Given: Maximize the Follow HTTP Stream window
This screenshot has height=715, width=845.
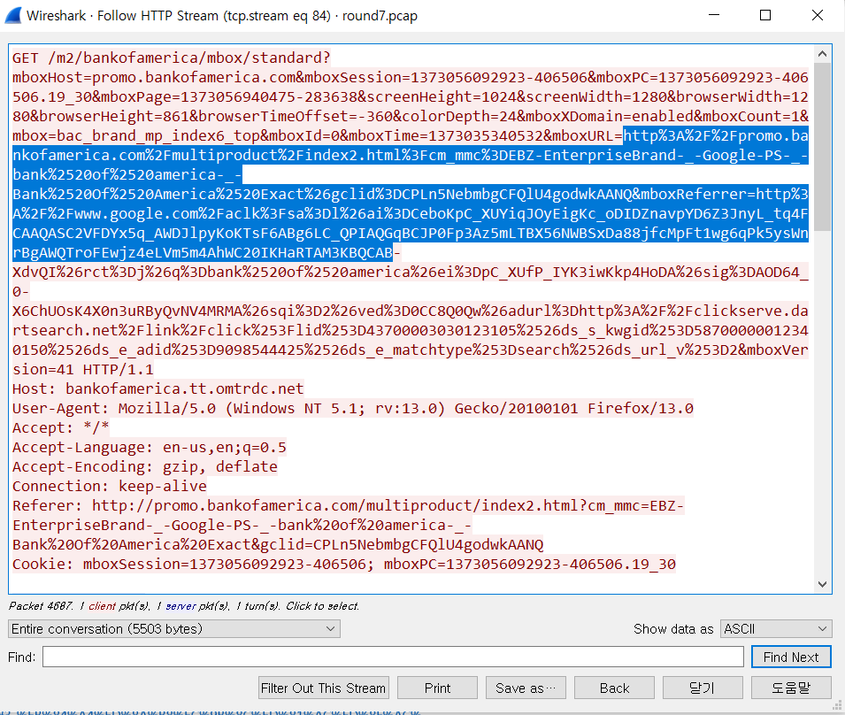Looking at the screenshot, I should 765,15.
